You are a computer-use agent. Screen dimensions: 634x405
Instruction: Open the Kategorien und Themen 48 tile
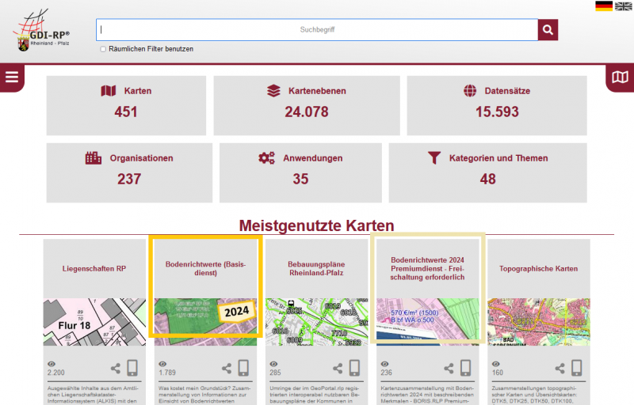(487, 172)
